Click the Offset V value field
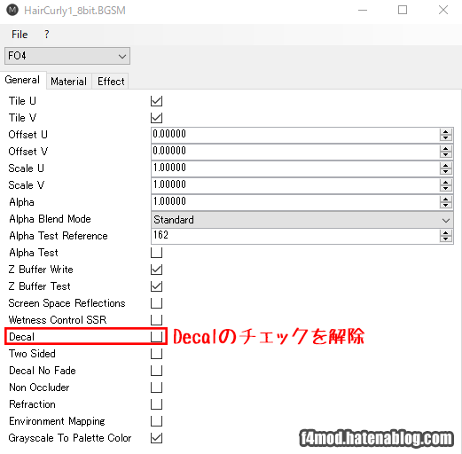The image size is (462, 454). [x=295, y=152]
